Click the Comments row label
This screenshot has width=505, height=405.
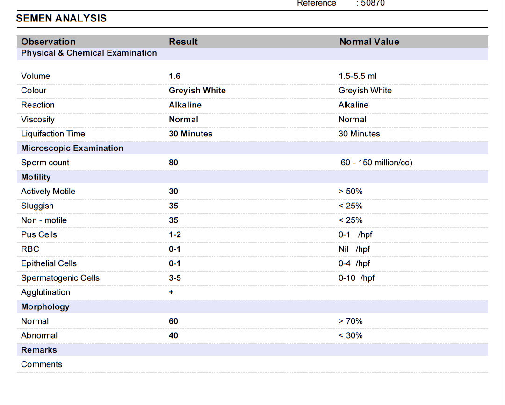pyautogui.click(x=42, y=364)
